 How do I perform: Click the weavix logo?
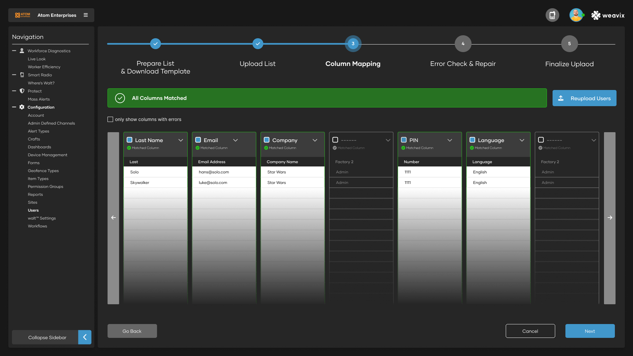[x=608, y=15]
